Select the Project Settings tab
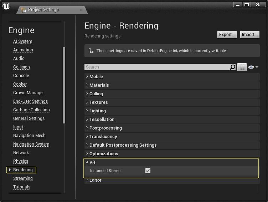 (43, 10)
